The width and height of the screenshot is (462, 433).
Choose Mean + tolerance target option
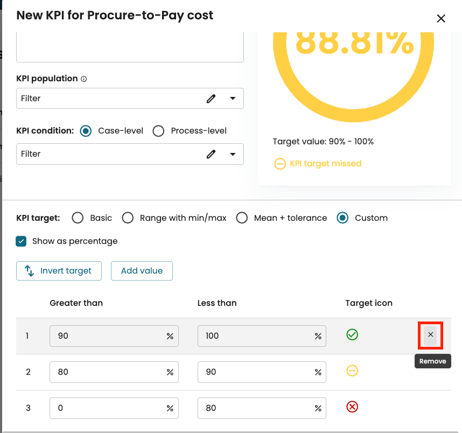pos(242,218)
